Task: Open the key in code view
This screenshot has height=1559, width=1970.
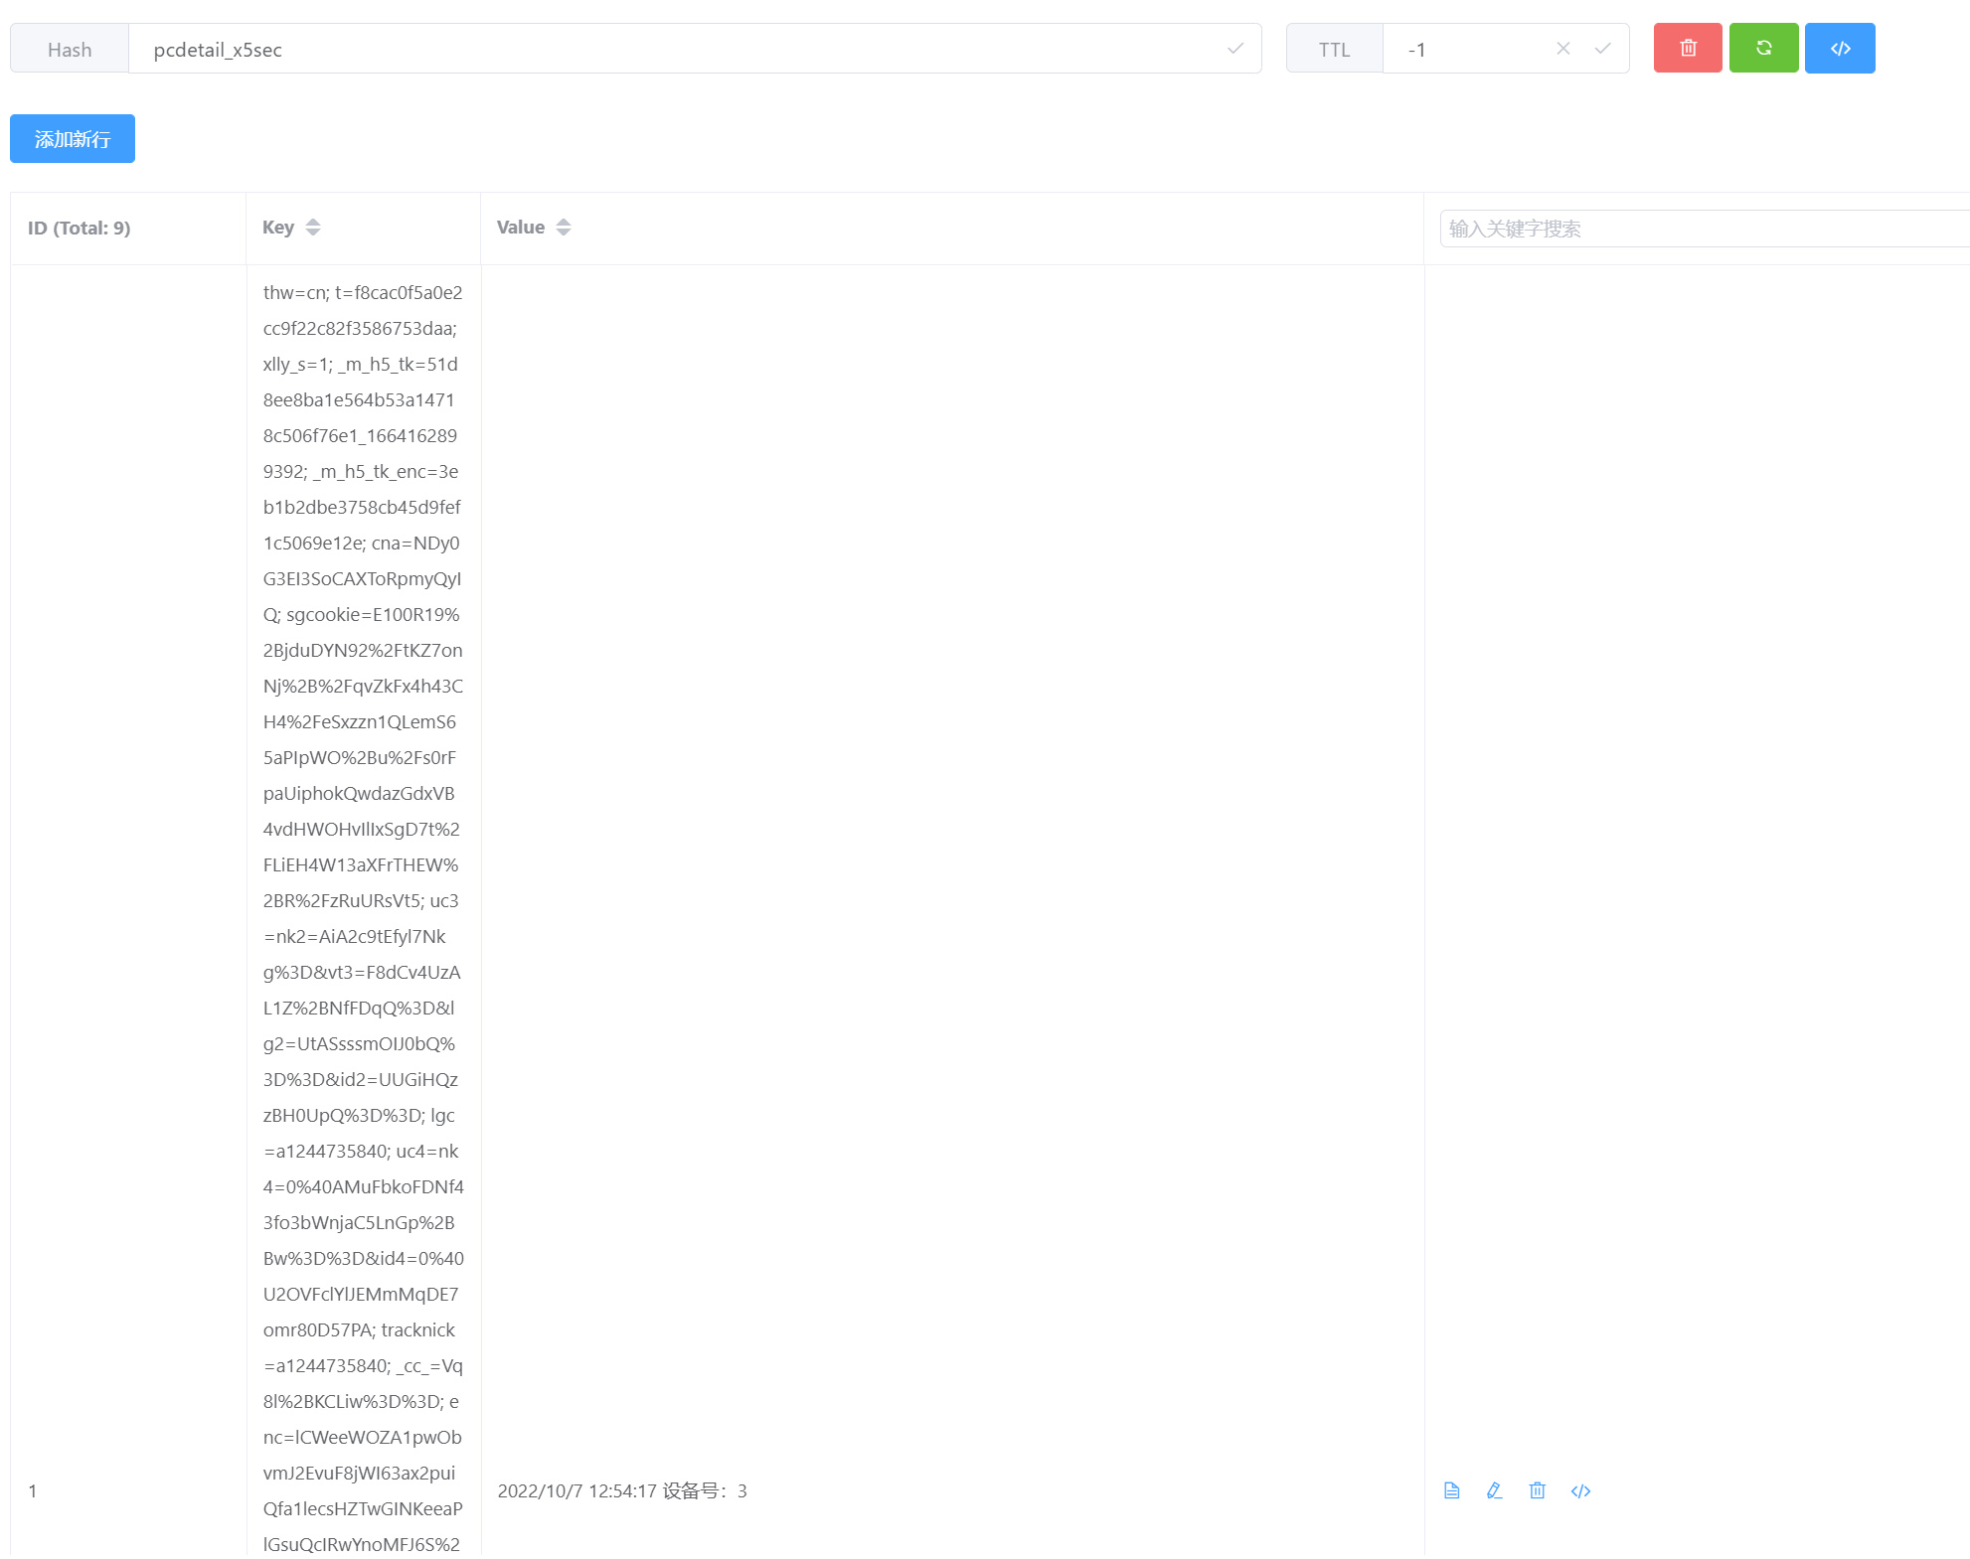Action: pyautogui.click(x=1840, y=47)
